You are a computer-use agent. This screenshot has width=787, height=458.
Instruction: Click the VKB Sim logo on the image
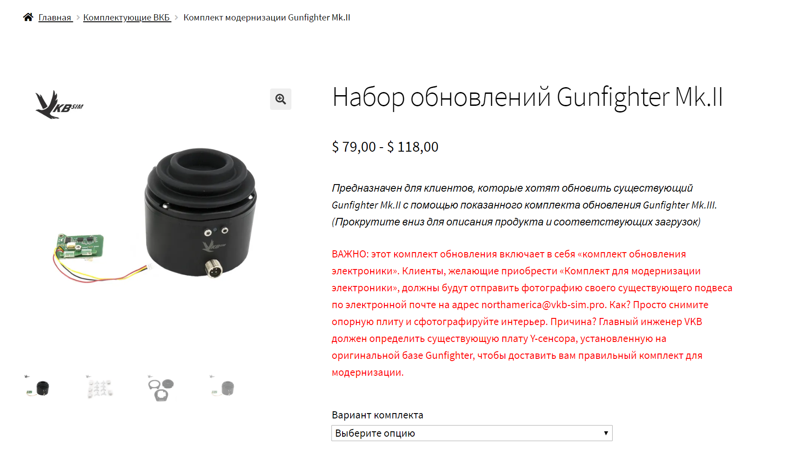(x=59, y=105)
